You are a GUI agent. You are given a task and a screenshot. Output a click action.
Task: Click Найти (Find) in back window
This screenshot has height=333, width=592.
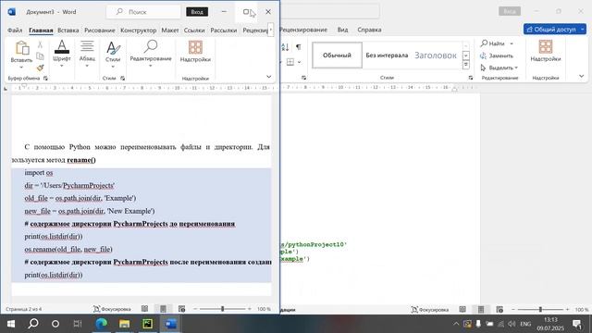click(x=493, y=43)
